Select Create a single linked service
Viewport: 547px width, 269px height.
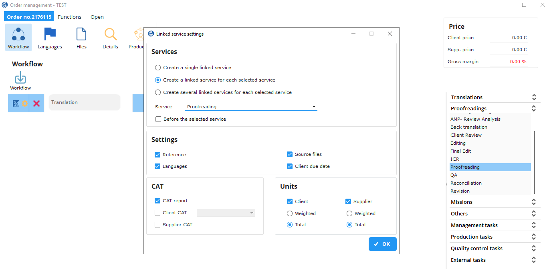158,68
